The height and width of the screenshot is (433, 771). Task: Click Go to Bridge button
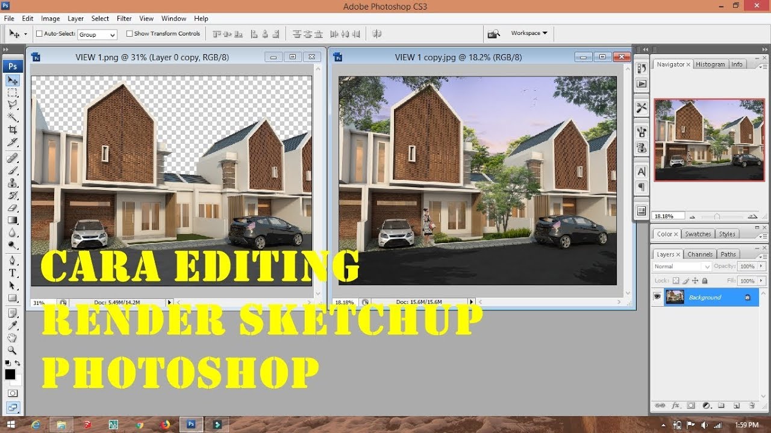[493, 34]
